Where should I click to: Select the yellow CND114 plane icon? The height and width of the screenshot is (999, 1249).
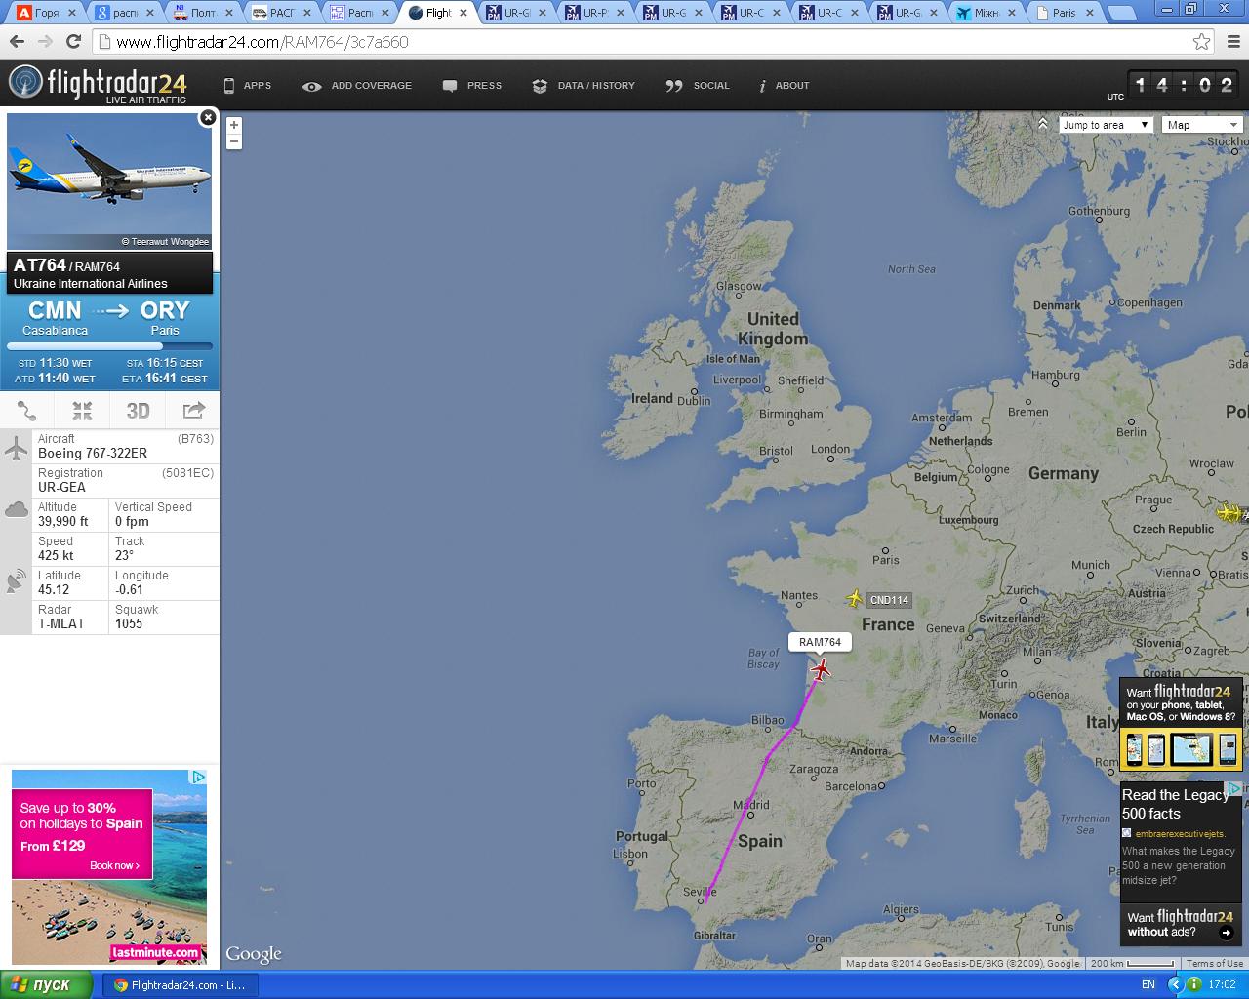point(855,598)
